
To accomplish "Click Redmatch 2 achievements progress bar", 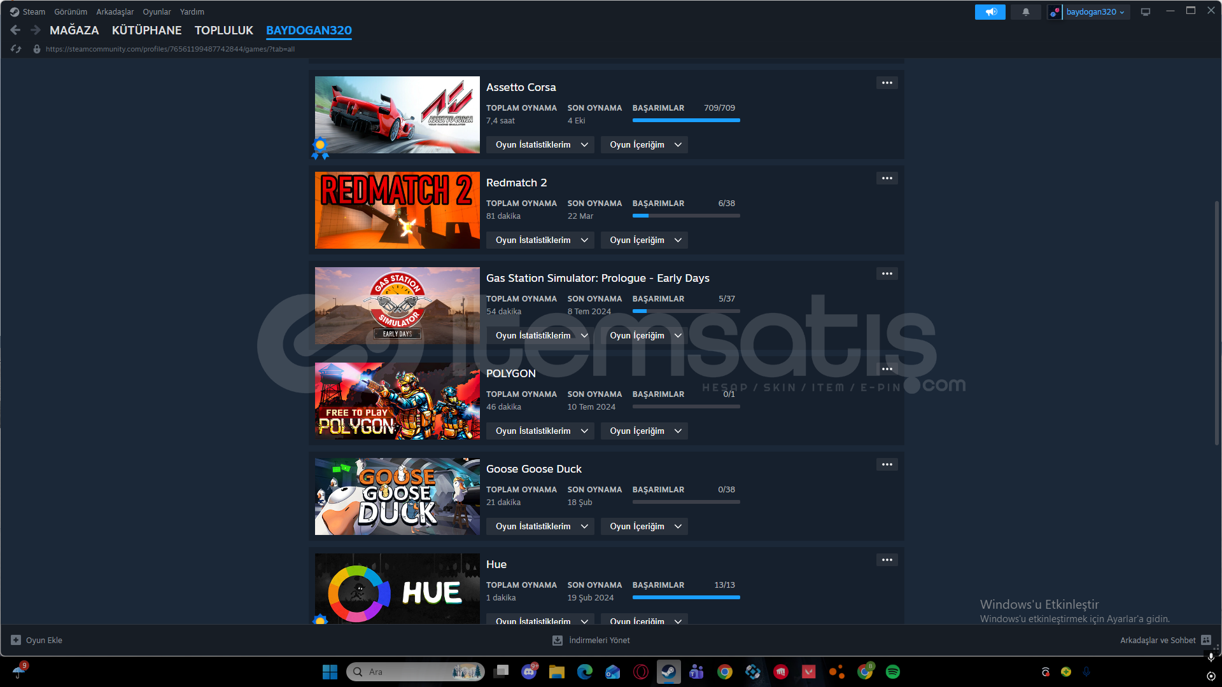I will point(686,216).
